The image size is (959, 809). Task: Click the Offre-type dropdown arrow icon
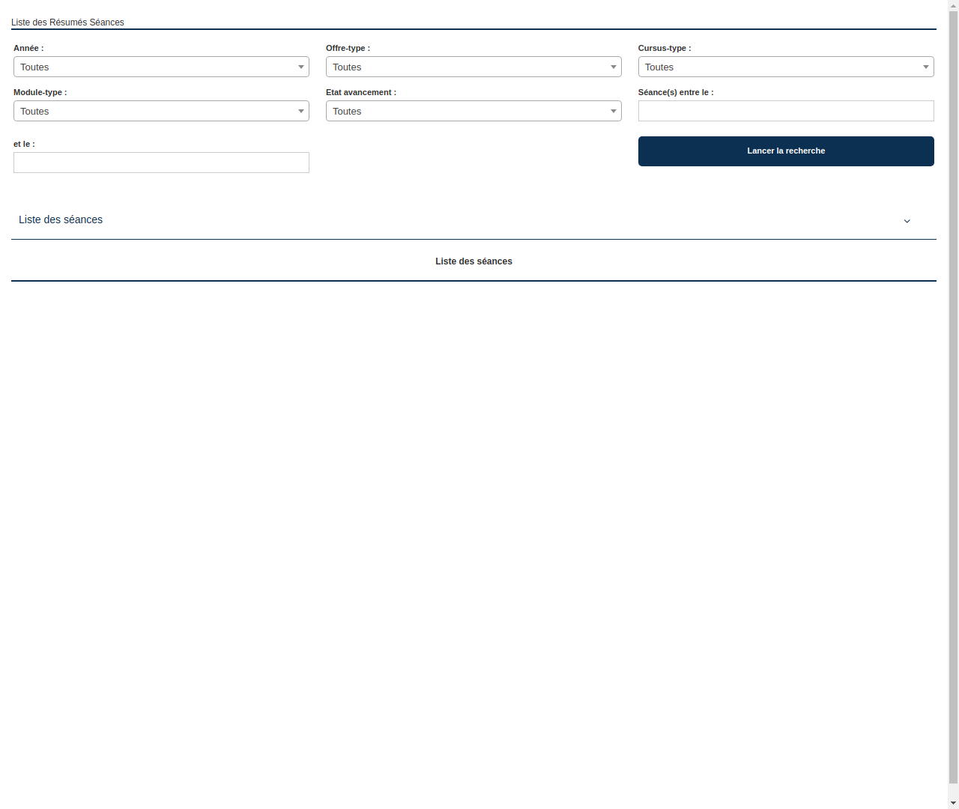[x=614, y=67]
